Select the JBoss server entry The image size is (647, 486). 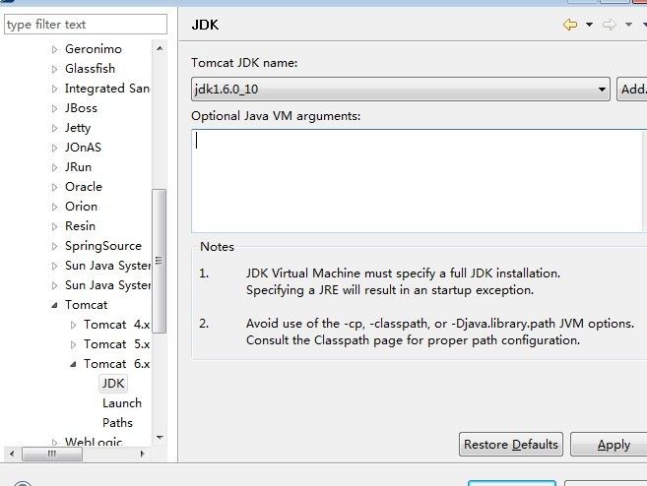tap(81, 108)
